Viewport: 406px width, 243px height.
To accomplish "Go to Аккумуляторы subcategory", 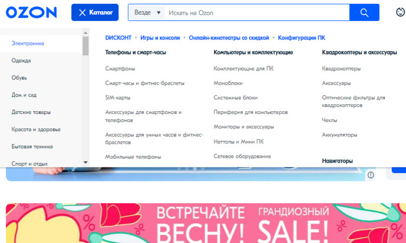I will click(x=339, y=135).
